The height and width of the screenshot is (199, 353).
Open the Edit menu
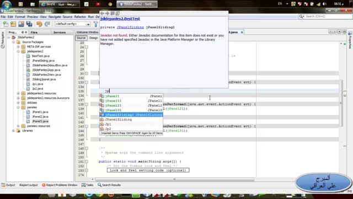click(x=10, y=17)
